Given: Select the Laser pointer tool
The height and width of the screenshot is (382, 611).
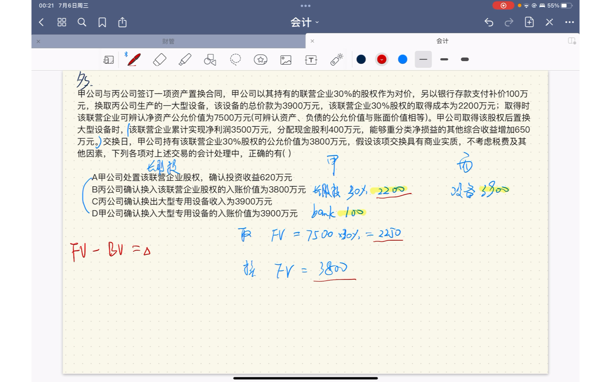Looking at the screenshot, I should click(336, 60).
